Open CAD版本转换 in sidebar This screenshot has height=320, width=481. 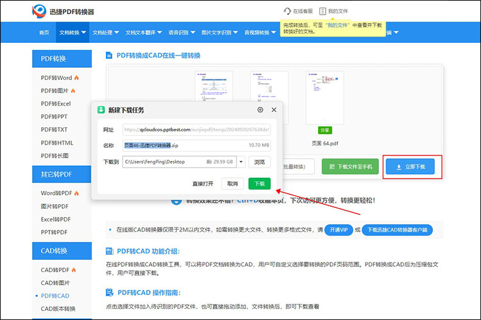58,308
